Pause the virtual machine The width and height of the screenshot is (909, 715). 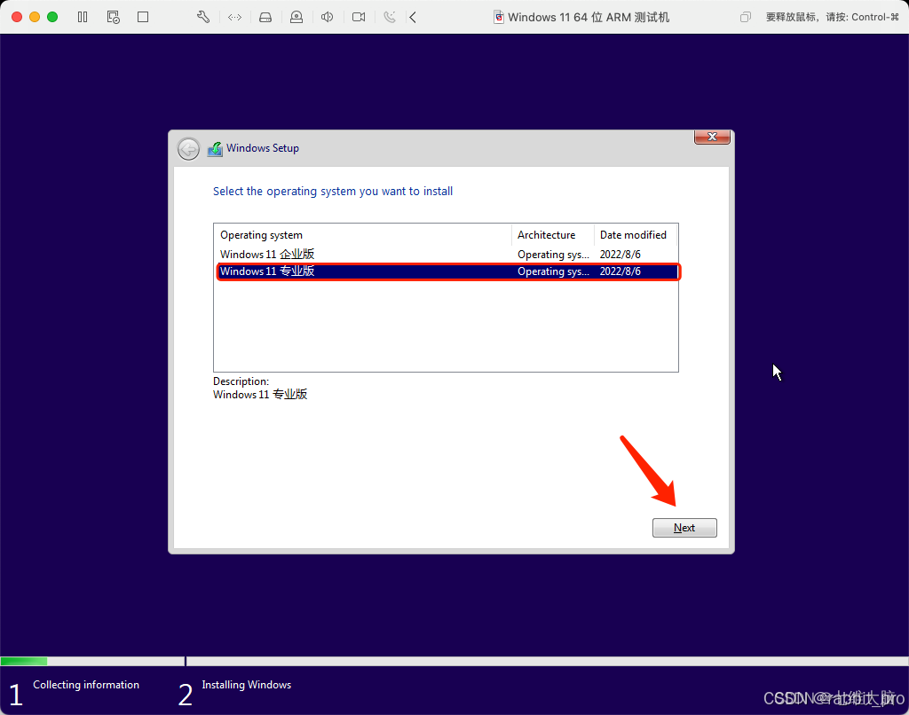[x=83, y=17]
